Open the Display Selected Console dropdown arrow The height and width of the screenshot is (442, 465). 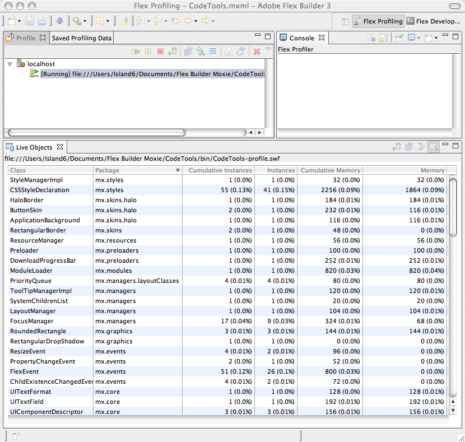pyautogui.click(x=418, y=38)
